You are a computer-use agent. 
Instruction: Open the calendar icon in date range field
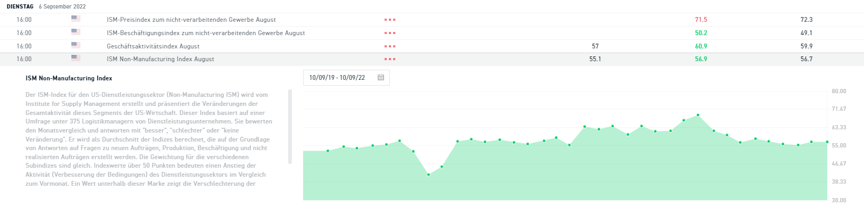[381, 77]
